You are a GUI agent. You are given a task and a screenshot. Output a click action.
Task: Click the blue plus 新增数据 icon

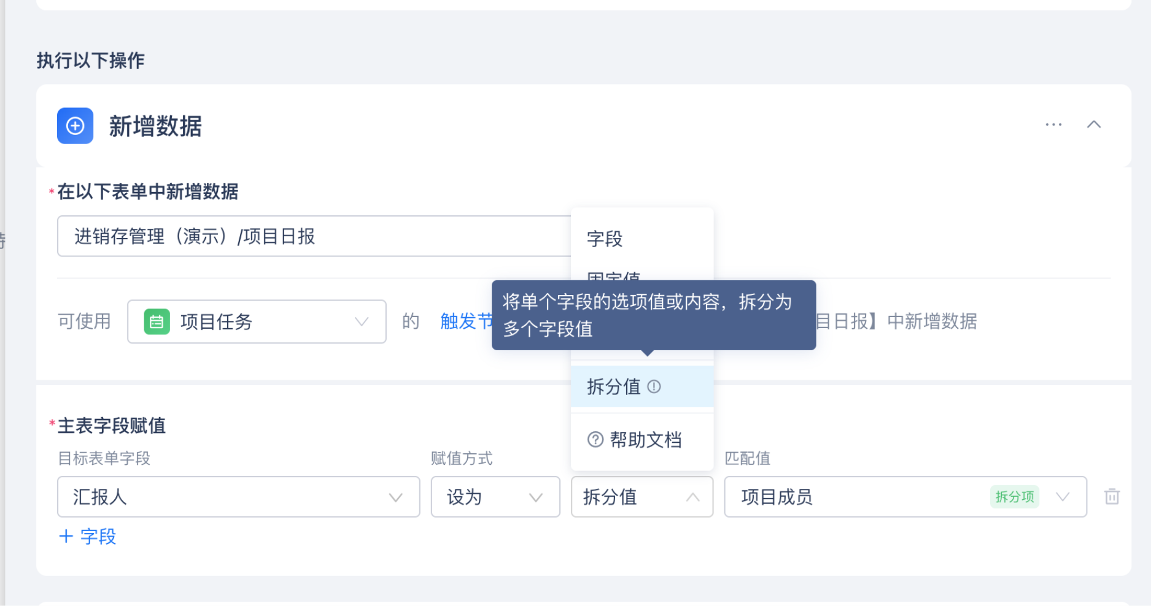click(75, 126)
